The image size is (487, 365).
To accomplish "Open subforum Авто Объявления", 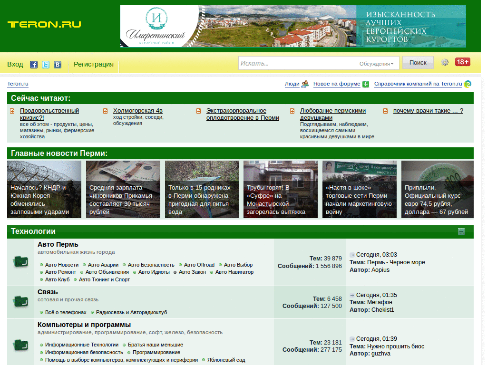I will point(107,272).
